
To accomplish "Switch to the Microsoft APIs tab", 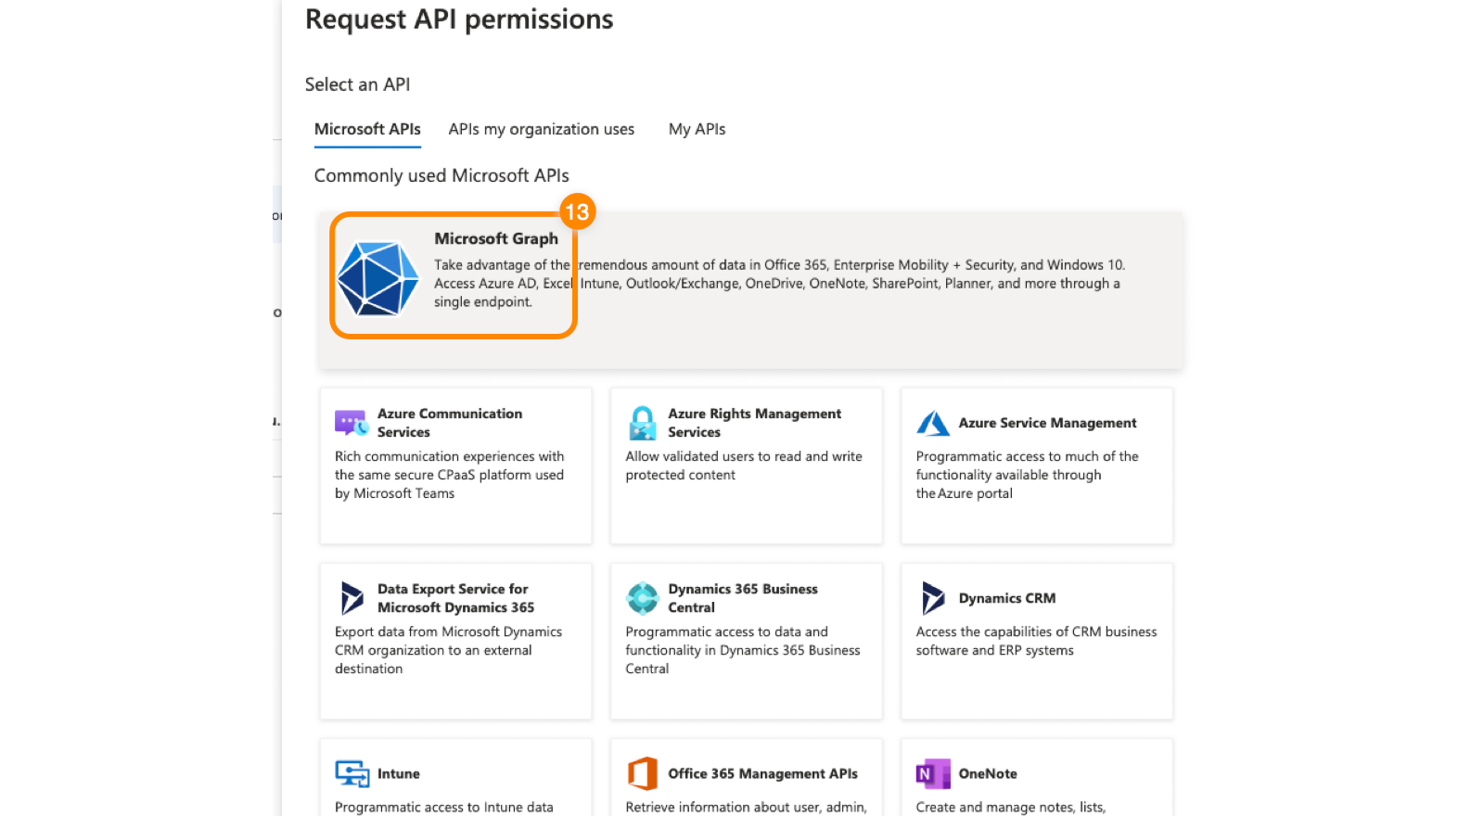I will [367, 129].
